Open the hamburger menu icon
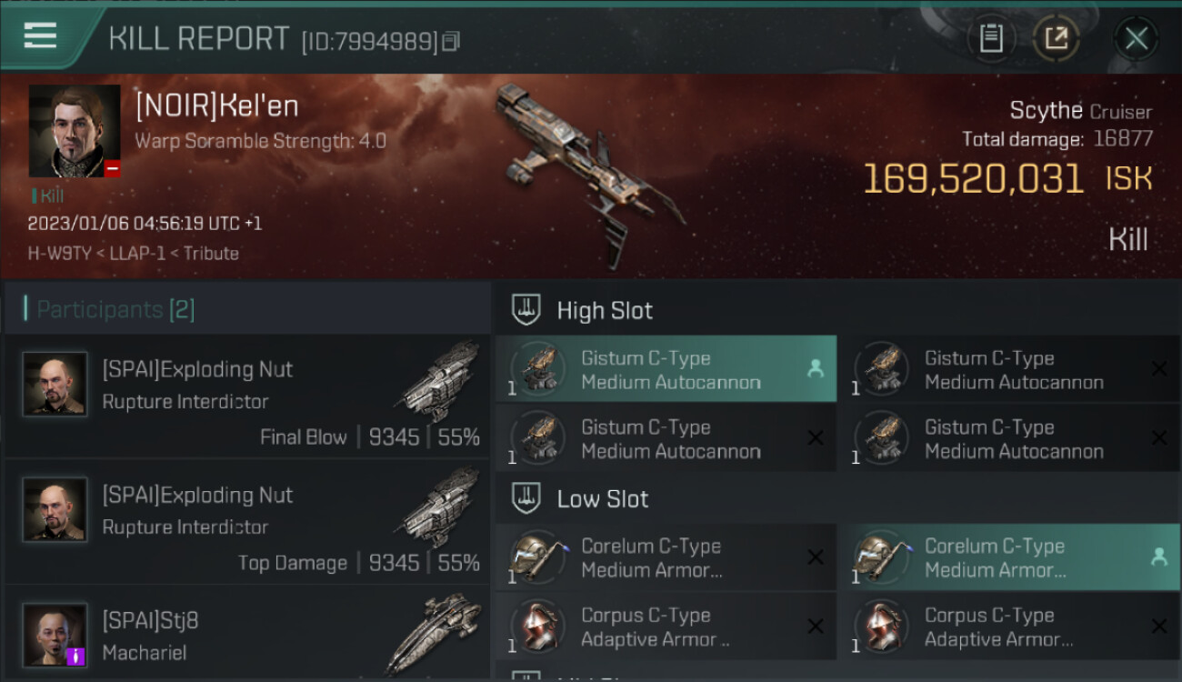The width and height of the screenshot is (1182, 682). [40, 36]
